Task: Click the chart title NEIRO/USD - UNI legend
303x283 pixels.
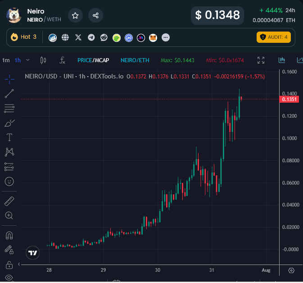Action: pyautogui.click(x=74, y=77)
